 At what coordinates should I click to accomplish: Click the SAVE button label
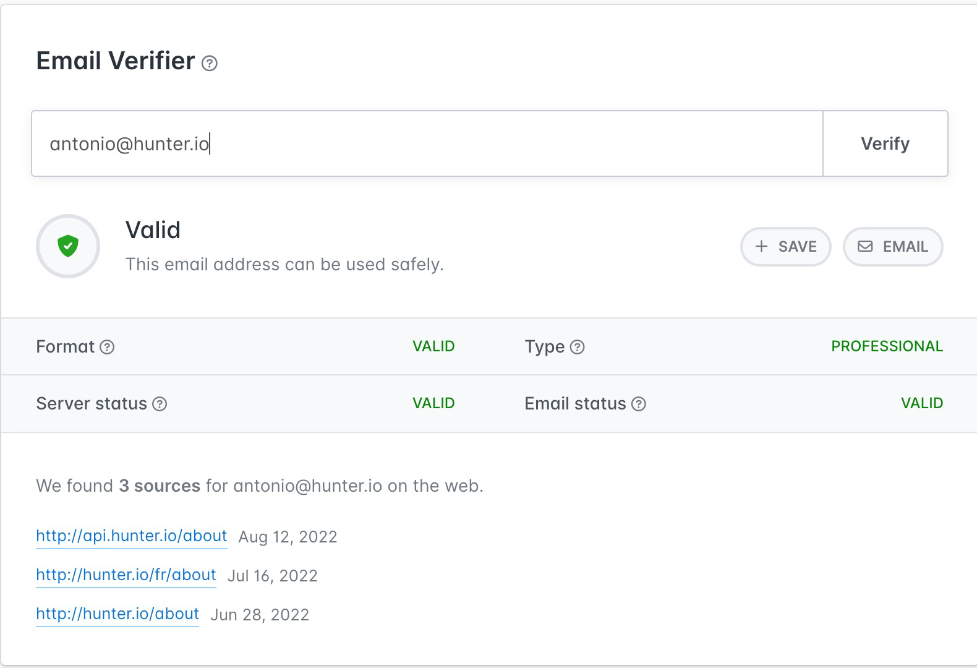tap(797, 246)
